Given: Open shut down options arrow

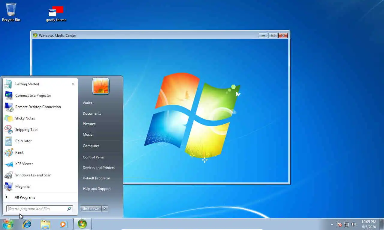Looking at the screenshot, I should [x=105, y=209].
